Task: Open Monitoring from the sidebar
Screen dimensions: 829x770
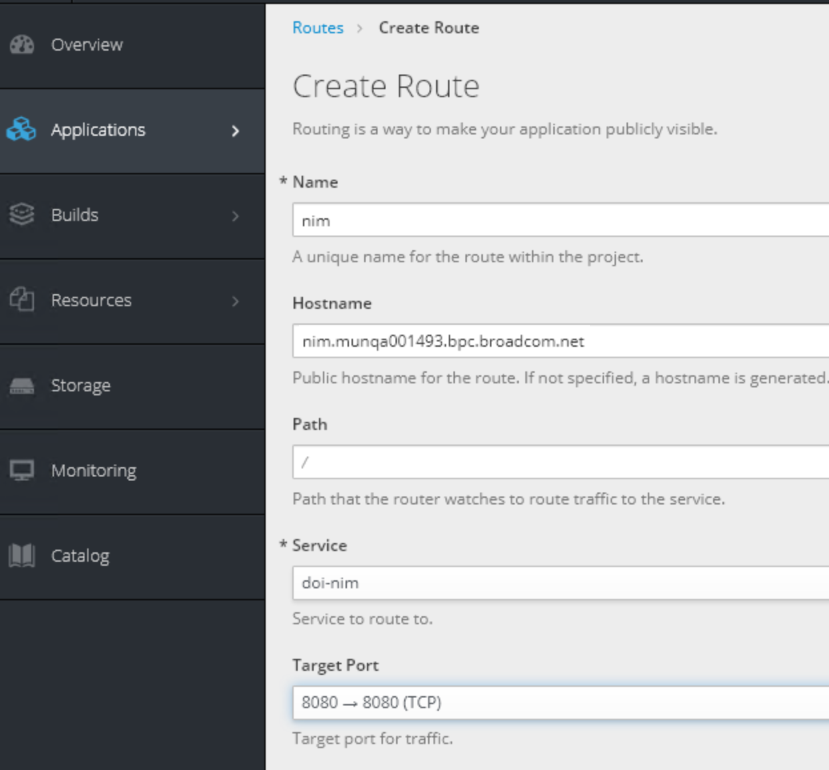Action: click(93, 471)
